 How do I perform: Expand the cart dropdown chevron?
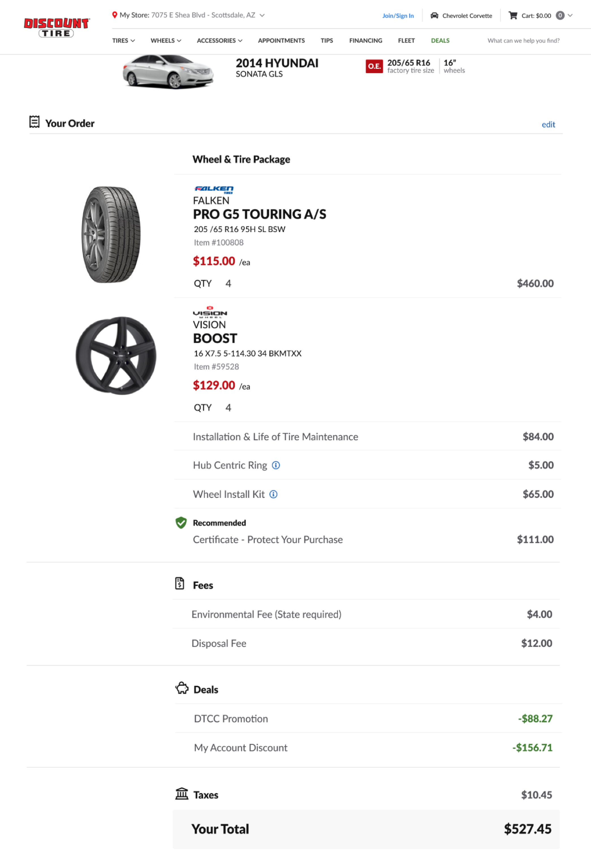pos(570,15)
